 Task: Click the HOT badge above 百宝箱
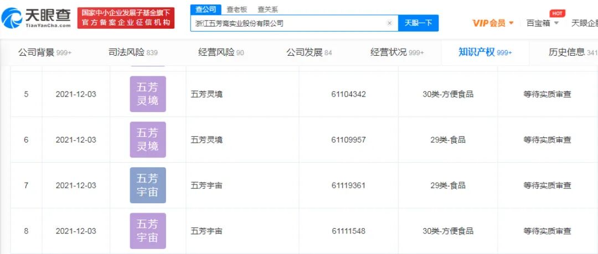click(x=557, y=13)
